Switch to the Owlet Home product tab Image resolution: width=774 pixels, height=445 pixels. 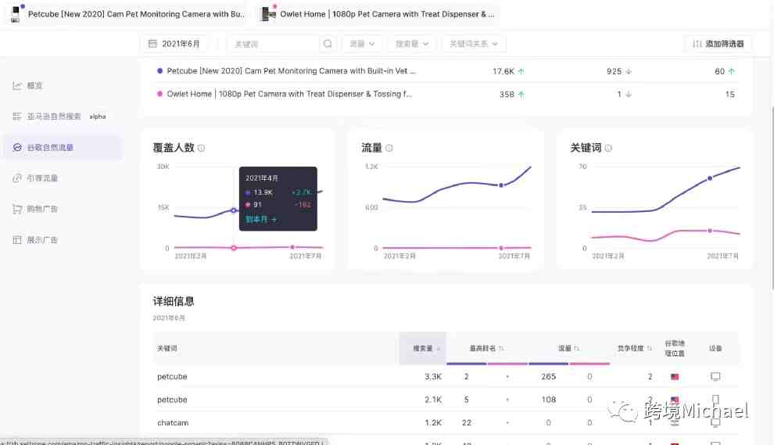(x=378, y=14)
